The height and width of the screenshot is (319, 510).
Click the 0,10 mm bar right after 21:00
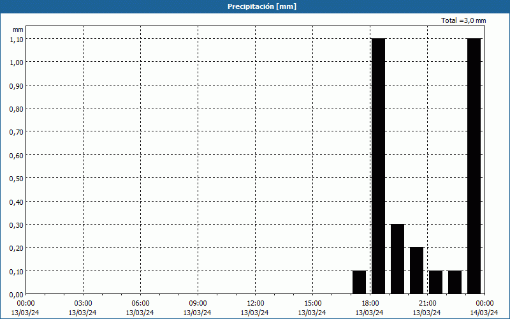pyautogui.click(x=436, y=282)
